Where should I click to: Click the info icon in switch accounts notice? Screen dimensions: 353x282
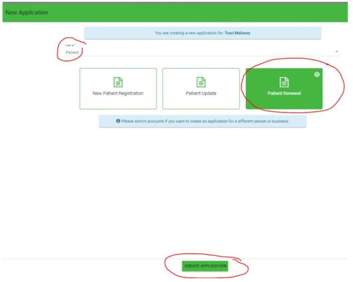point(118,121)
